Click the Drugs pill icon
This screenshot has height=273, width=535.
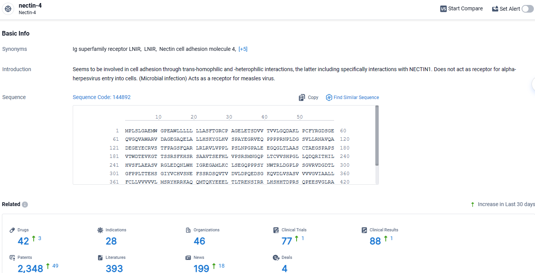tap(12, 230)
